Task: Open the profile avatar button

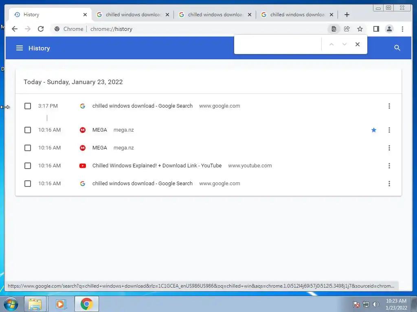Action: click(x=389, y=29)
